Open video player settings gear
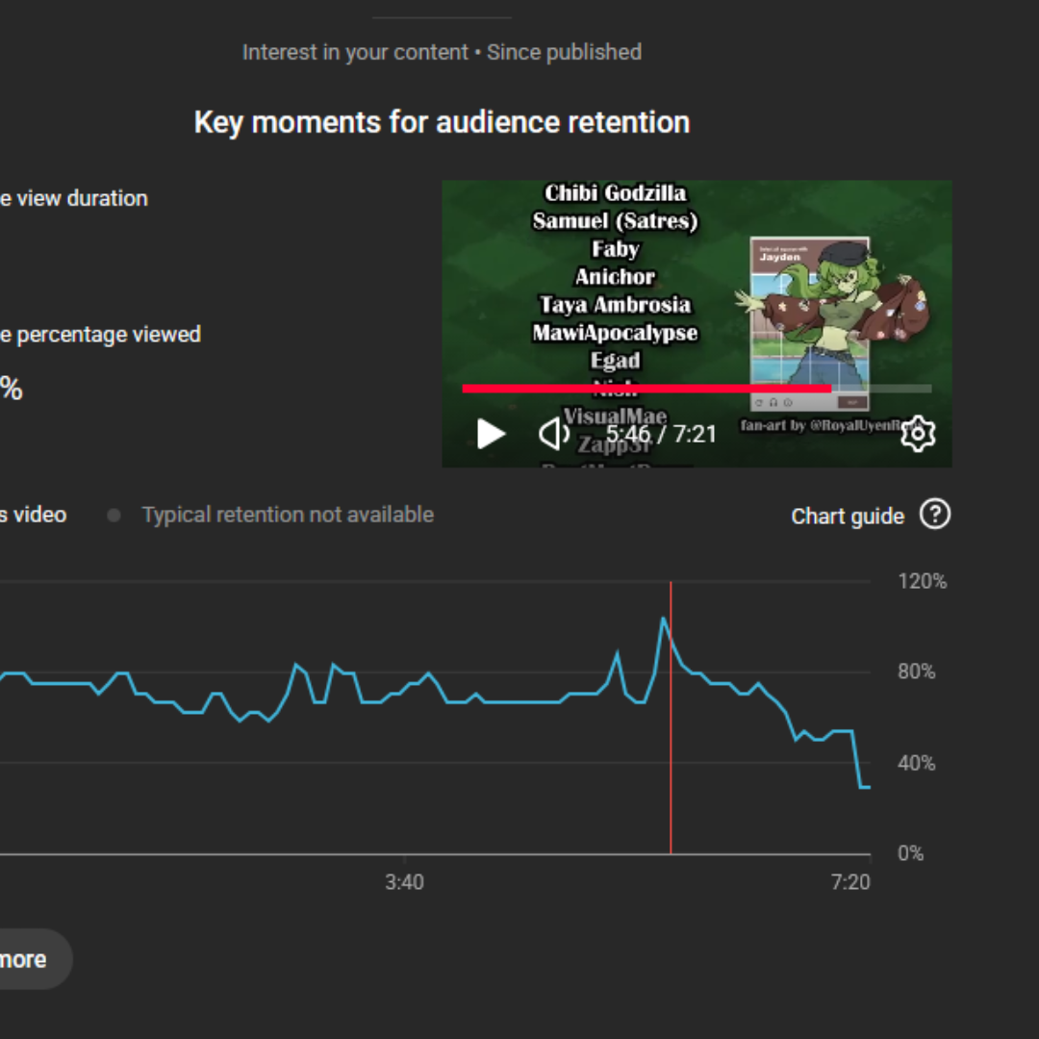 click(919, 434)
